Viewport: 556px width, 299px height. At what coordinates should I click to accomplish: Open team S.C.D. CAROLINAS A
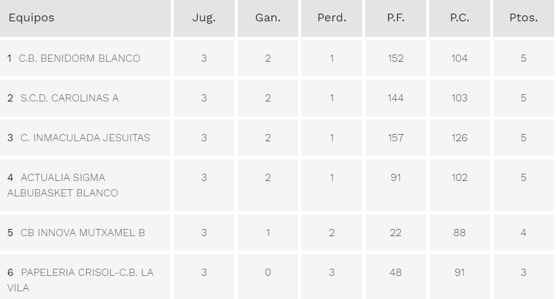point(69,98)
